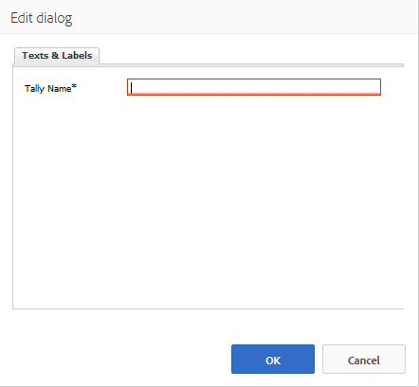Click the Edit dialog title text
Image resolution: width=419 pixels, height=387 pixels.
pos(42,18)
